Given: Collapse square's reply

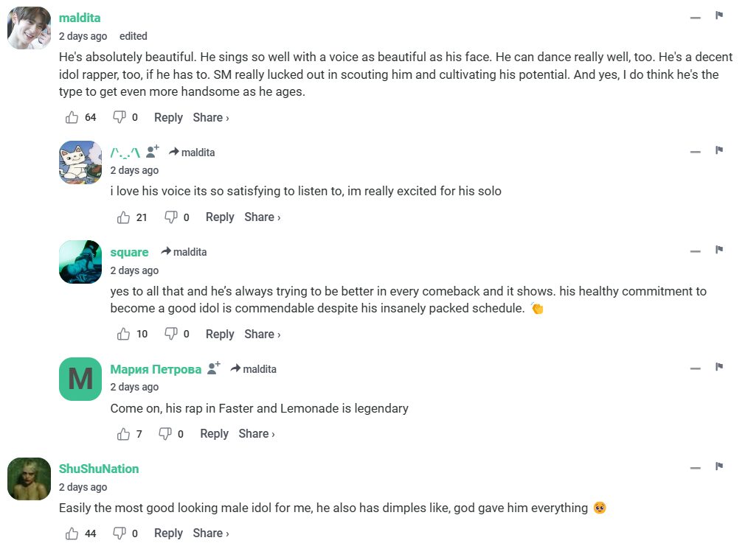Looking at the screenshot, I should (695, 251).
